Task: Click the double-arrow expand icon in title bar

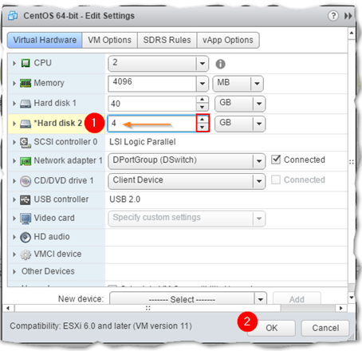Action: point(348,16)
